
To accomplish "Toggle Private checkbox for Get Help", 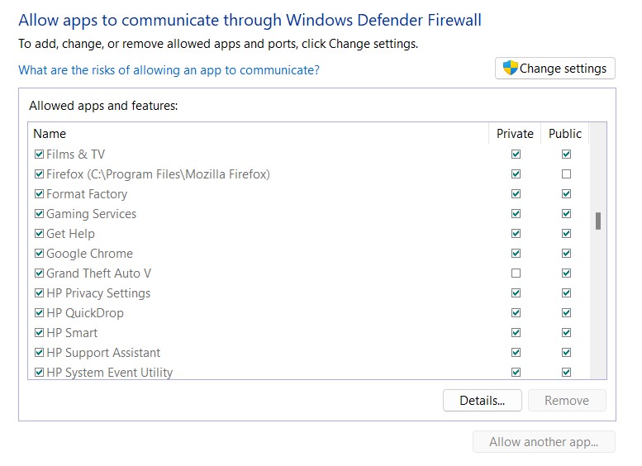I will click(516, 234).
